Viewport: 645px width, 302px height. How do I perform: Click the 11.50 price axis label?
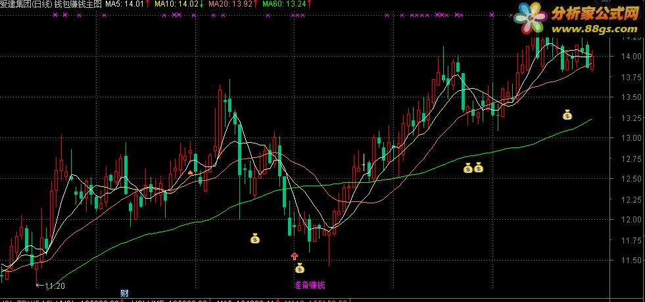coord(630,261)
